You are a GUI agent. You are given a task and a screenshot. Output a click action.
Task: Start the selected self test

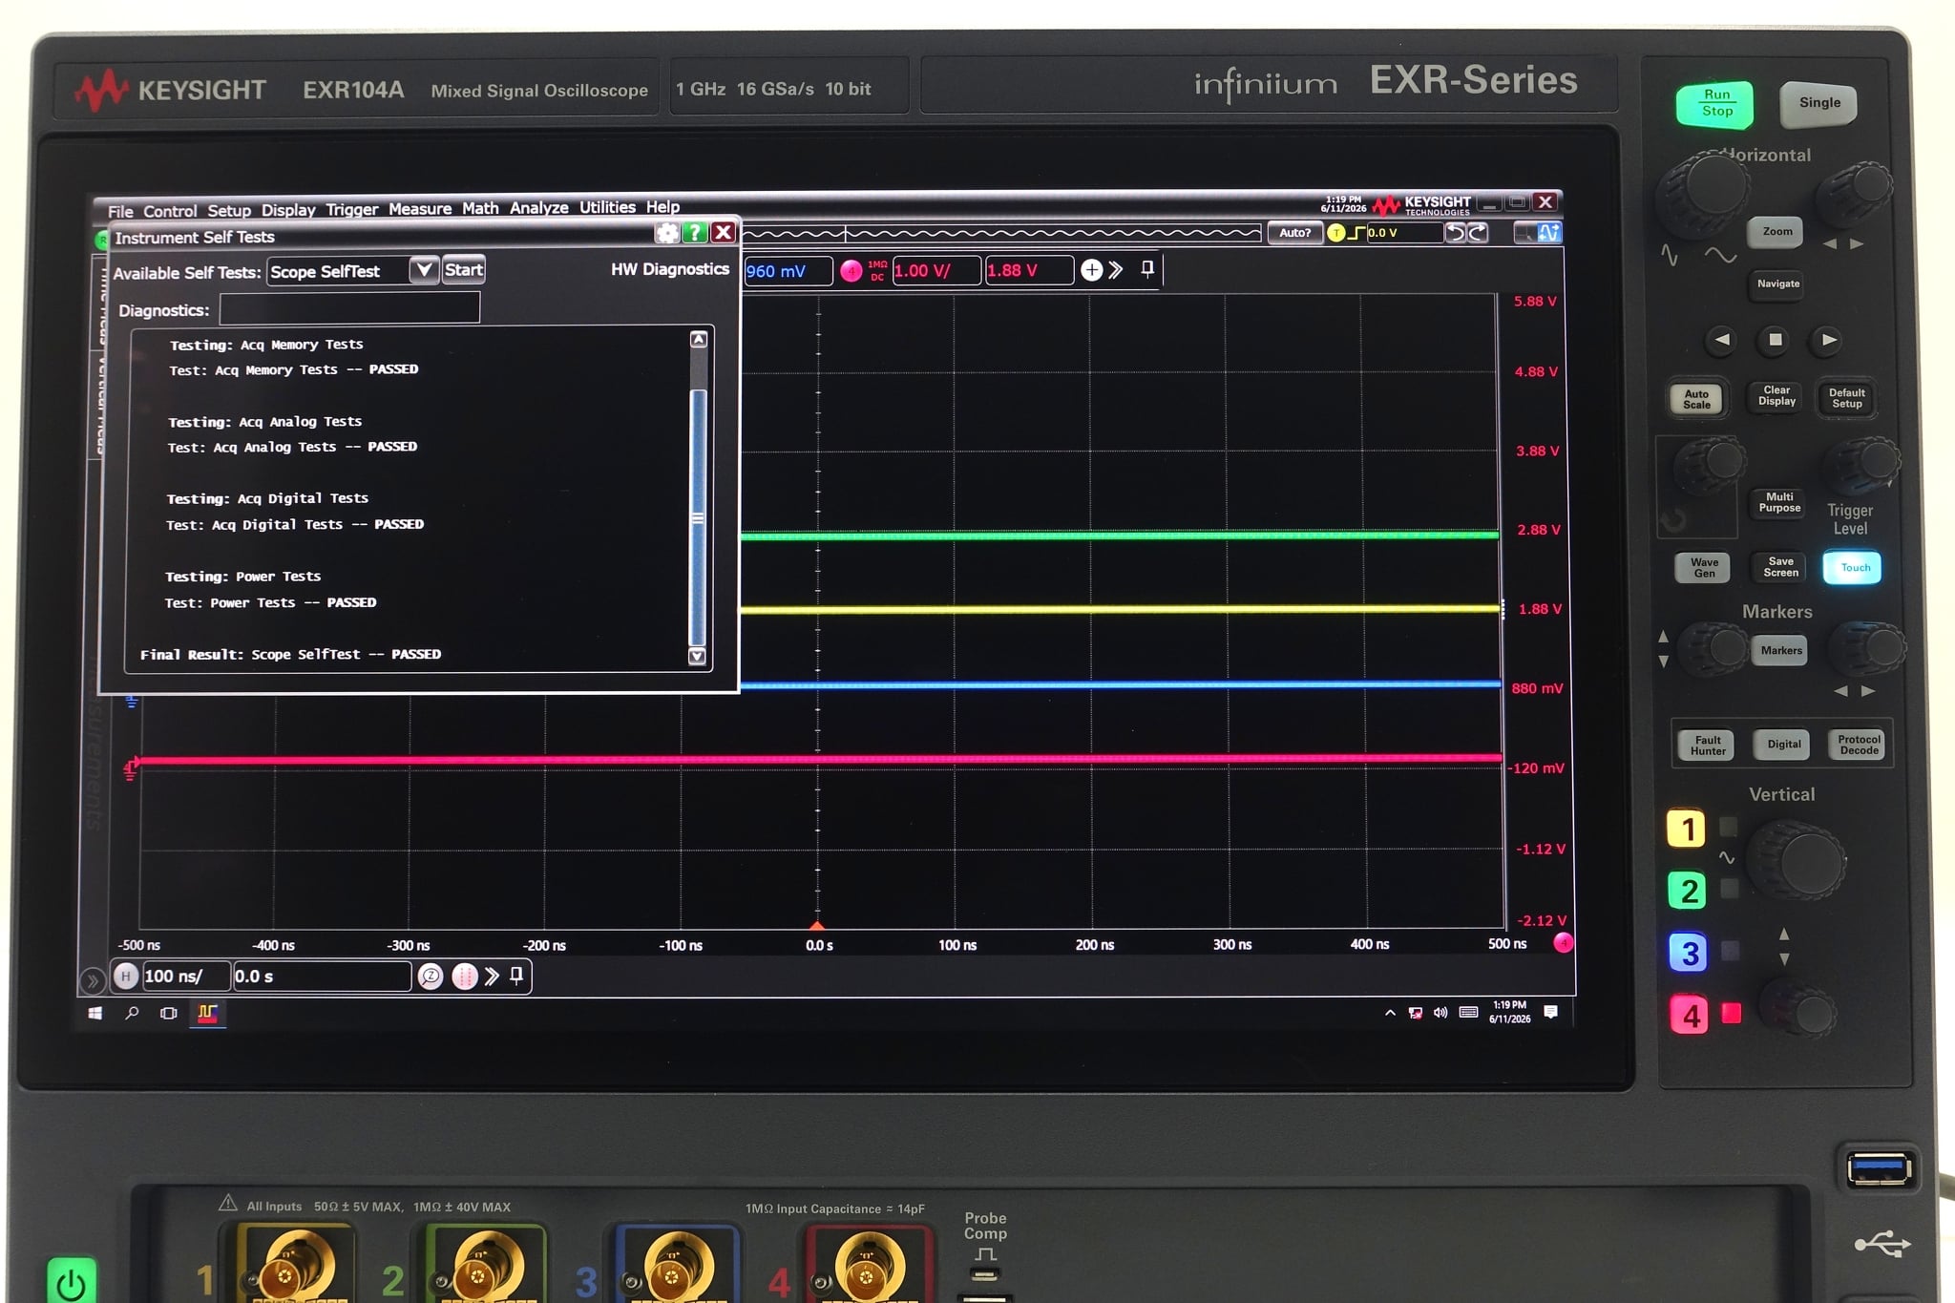point(464,270)
